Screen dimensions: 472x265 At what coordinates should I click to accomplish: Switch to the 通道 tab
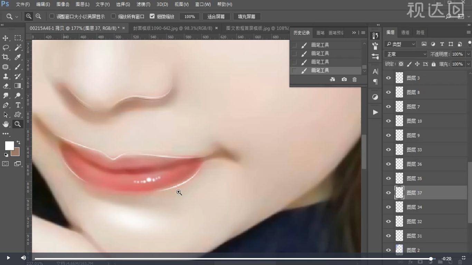pyautogui.click(x=405, y=32)
